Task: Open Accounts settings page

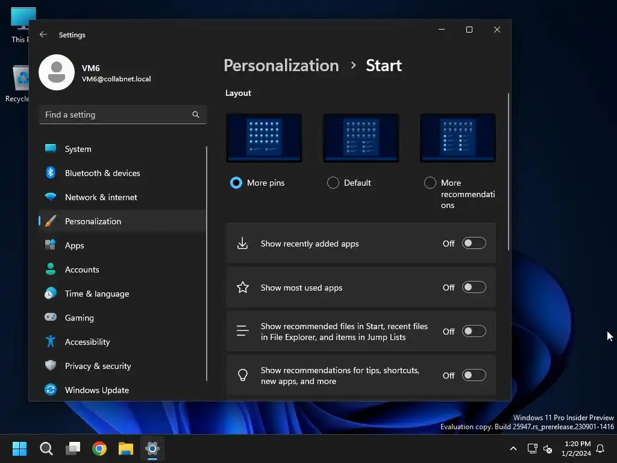Action: pyautogui.click(x=122, y=269)
